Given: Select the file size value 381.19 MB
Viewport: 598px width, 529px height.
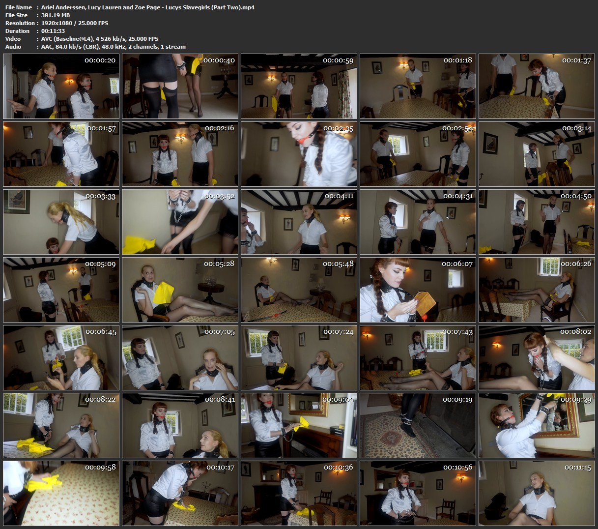Looking at the screenshot, I should point(56,15).
